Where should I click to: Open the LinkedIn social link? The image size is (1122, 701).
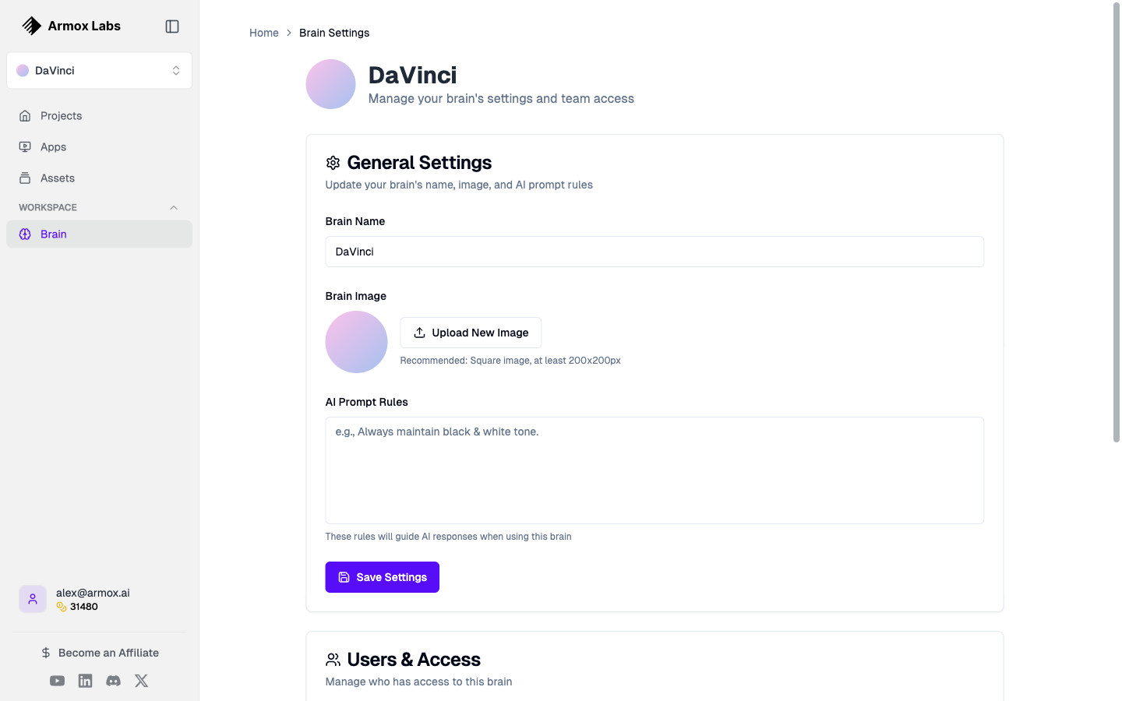(86, 681)
